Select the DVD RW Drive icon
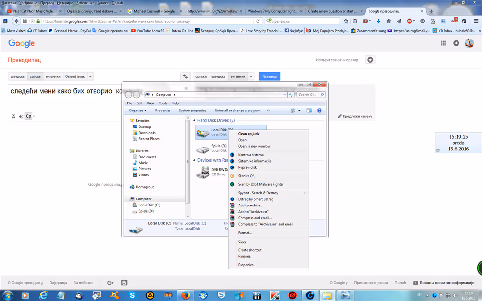482x301 pixels. (x=203, y=172)
